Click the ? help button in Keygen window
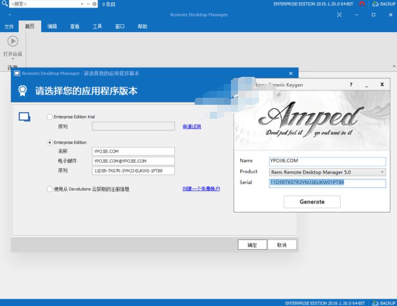Image resolution: width=397 pixels, height=306 pixels. [x=351, y=84]
